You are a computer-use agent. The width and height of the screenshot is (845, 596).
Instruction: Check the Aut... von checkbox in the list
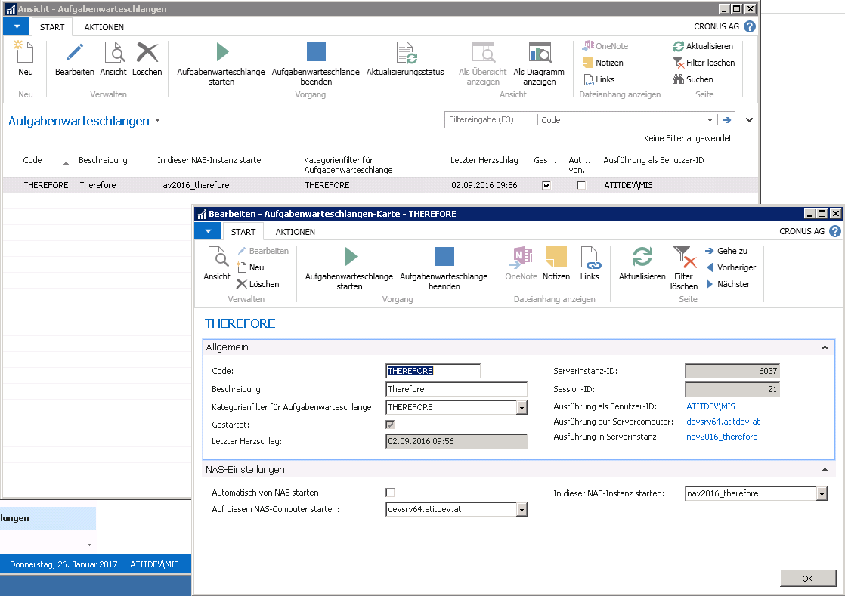(x=580, y=184)
